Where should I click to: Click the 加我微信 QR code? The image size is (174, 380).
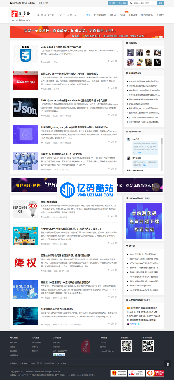coord(127,346)
